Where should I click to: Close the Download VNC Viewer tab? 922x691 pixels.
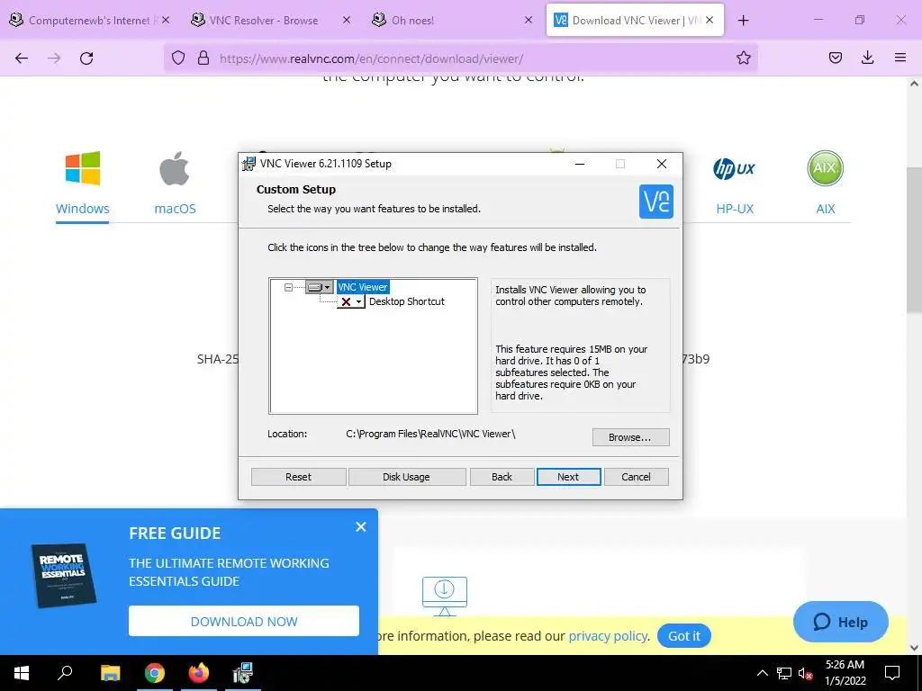point(710,20)
